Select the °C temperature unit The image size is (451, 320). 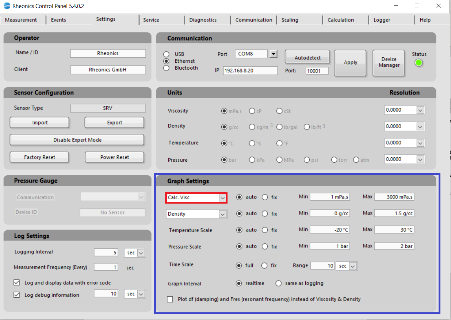[x=224, y=143]
